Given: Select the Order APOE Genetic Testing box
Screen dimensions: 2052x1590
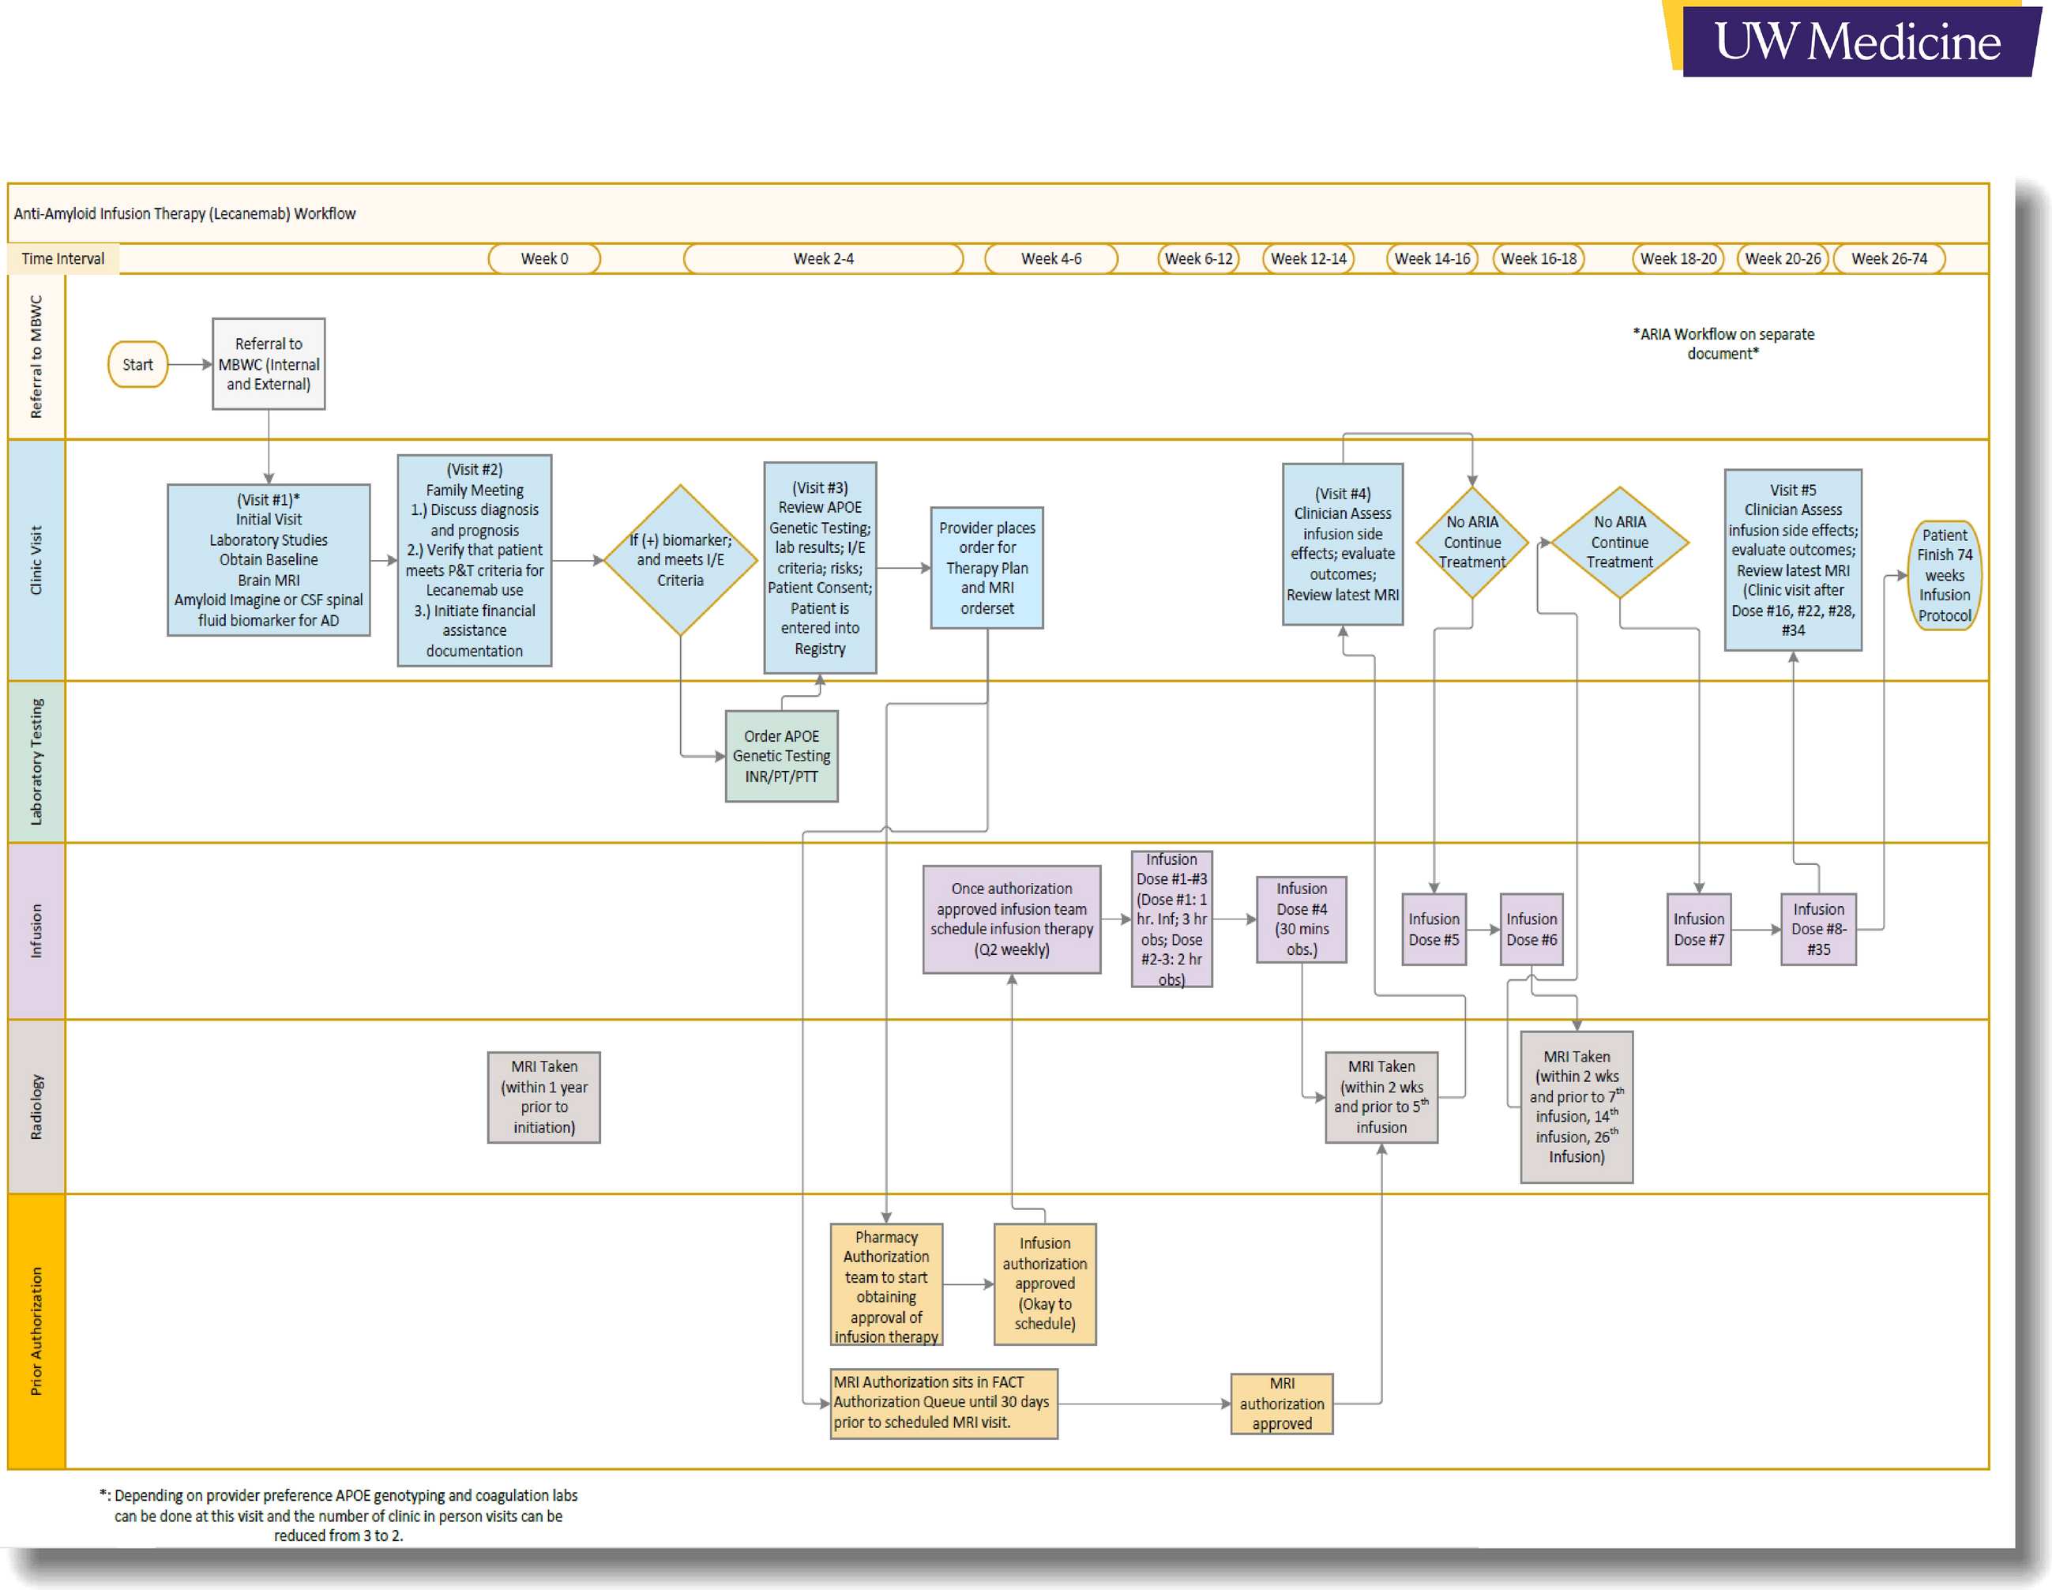Looking at the screenshot, I should click(x=782, y=757).
